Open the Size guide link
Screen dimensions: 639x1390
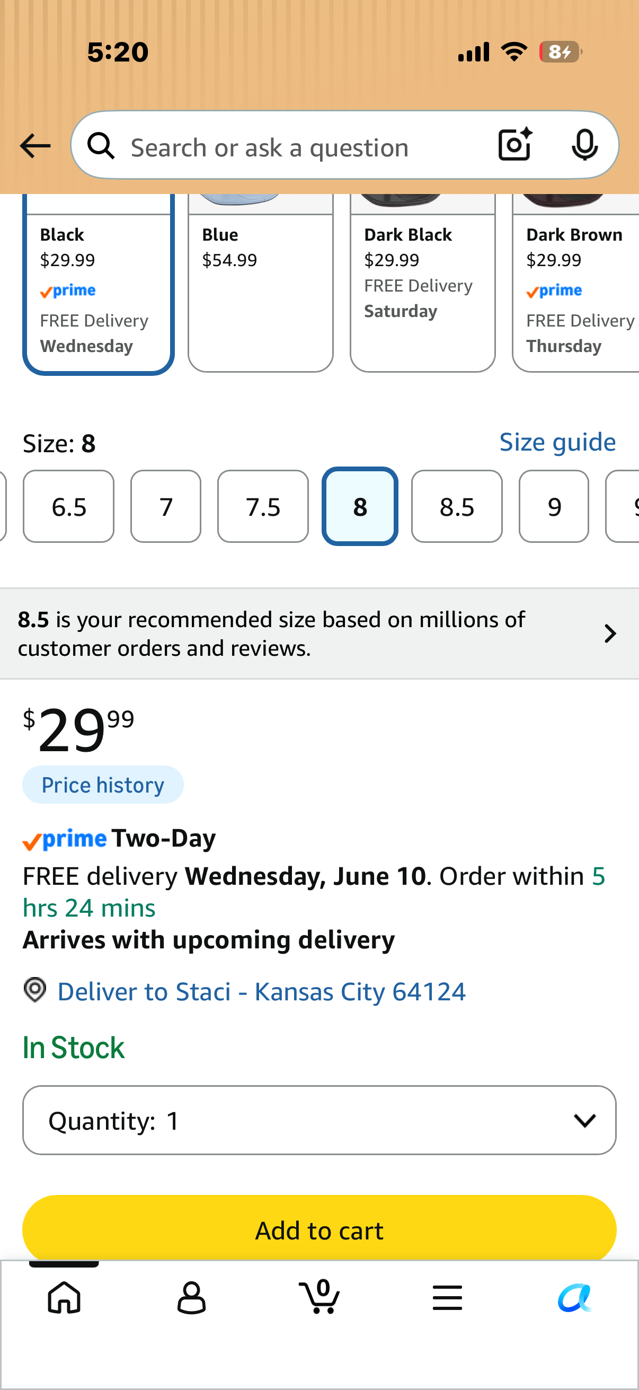click(557, 443)
